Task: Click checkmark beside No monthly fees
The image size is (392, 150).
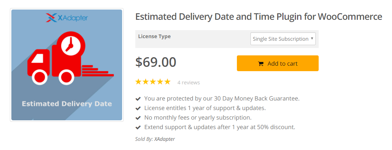Action: [138, 118]
